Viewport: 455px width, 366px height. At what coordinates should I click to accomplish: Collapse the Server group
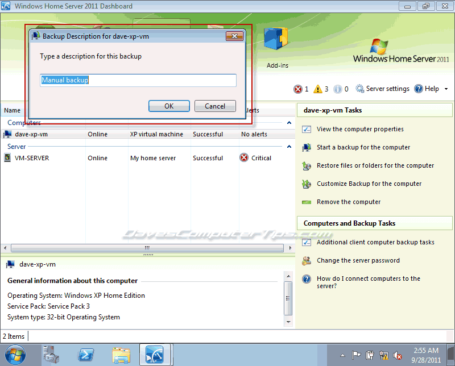click(289, 147)
